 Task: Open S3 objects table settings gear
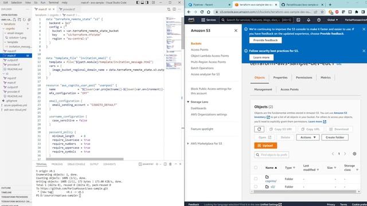click(354, 154)
